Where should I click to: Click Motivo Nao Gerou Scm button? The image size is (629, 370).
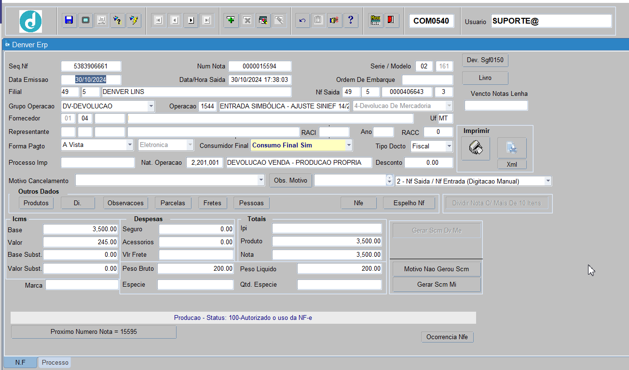tap(437, 269)
